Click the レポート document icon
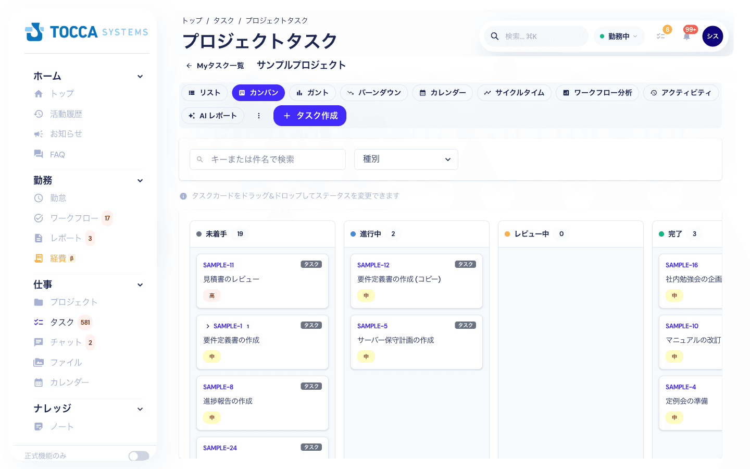 (x=39, y=238)
